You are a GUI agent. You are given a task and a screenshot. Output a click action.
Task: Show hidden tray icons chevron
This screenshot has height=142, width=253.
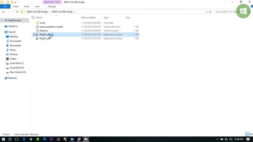[x=217, y=139]
